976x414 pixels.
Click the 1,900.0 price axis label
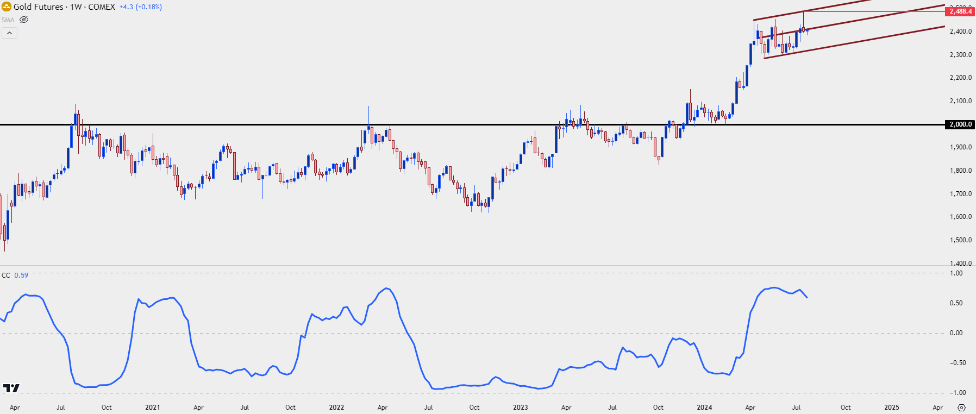[x=960, y=147]
